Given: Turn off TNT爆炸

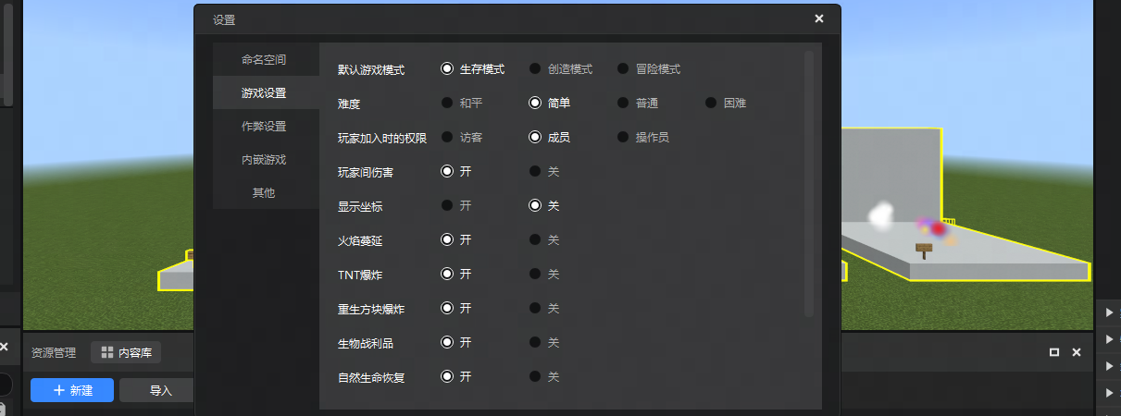Looking at the screenshot, I should point(535,275).
